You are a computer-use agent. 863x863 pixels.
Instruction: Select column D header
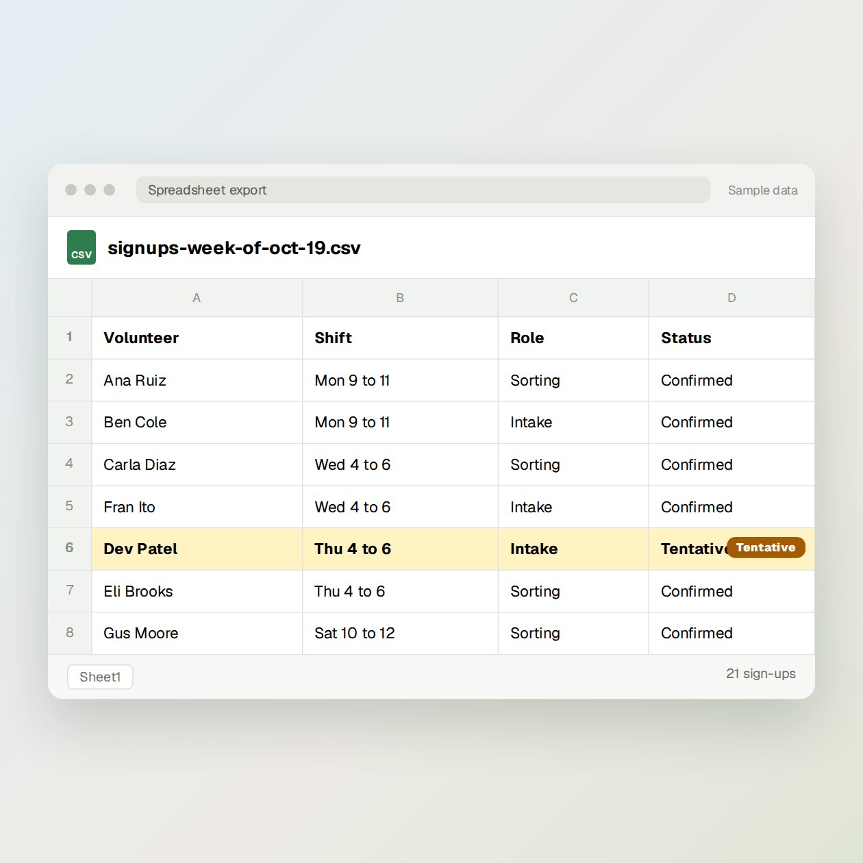(x=731, y=298)
